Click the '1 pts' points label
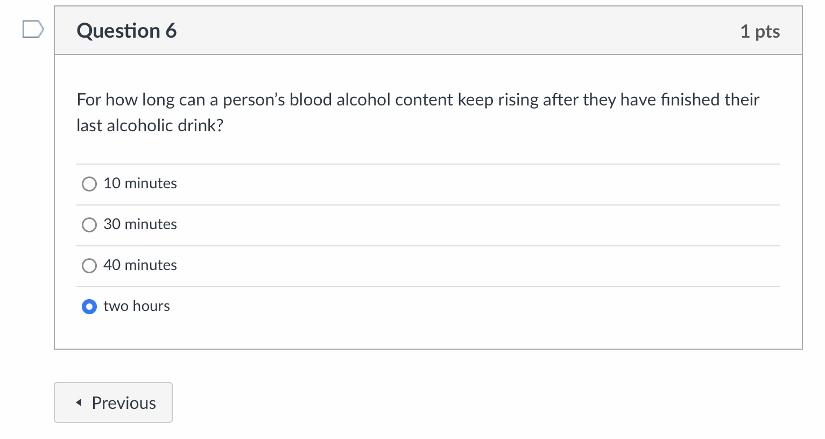825x439 pixels. coord(760,32)
